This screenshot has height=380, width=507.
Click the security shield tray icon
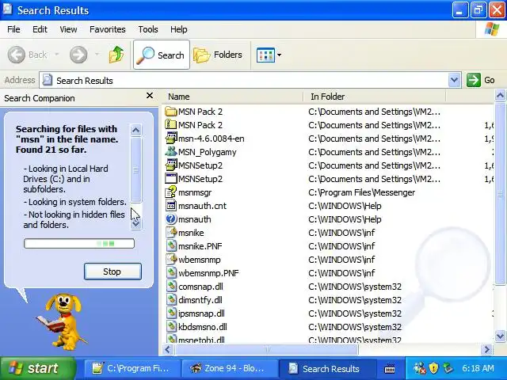pyautogui.click(x=433, y=367)
